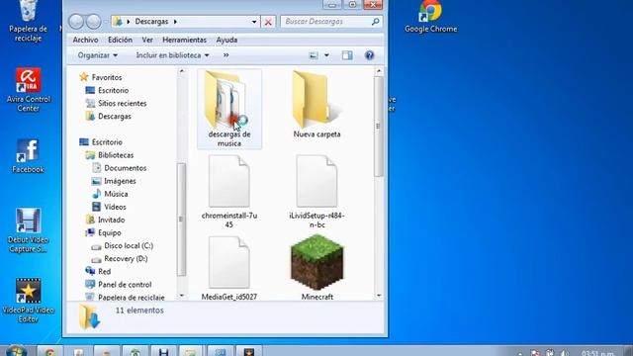Open the Organizar dropdown
The height and width of the screenshot is (356, 633).
coord(97,55)
